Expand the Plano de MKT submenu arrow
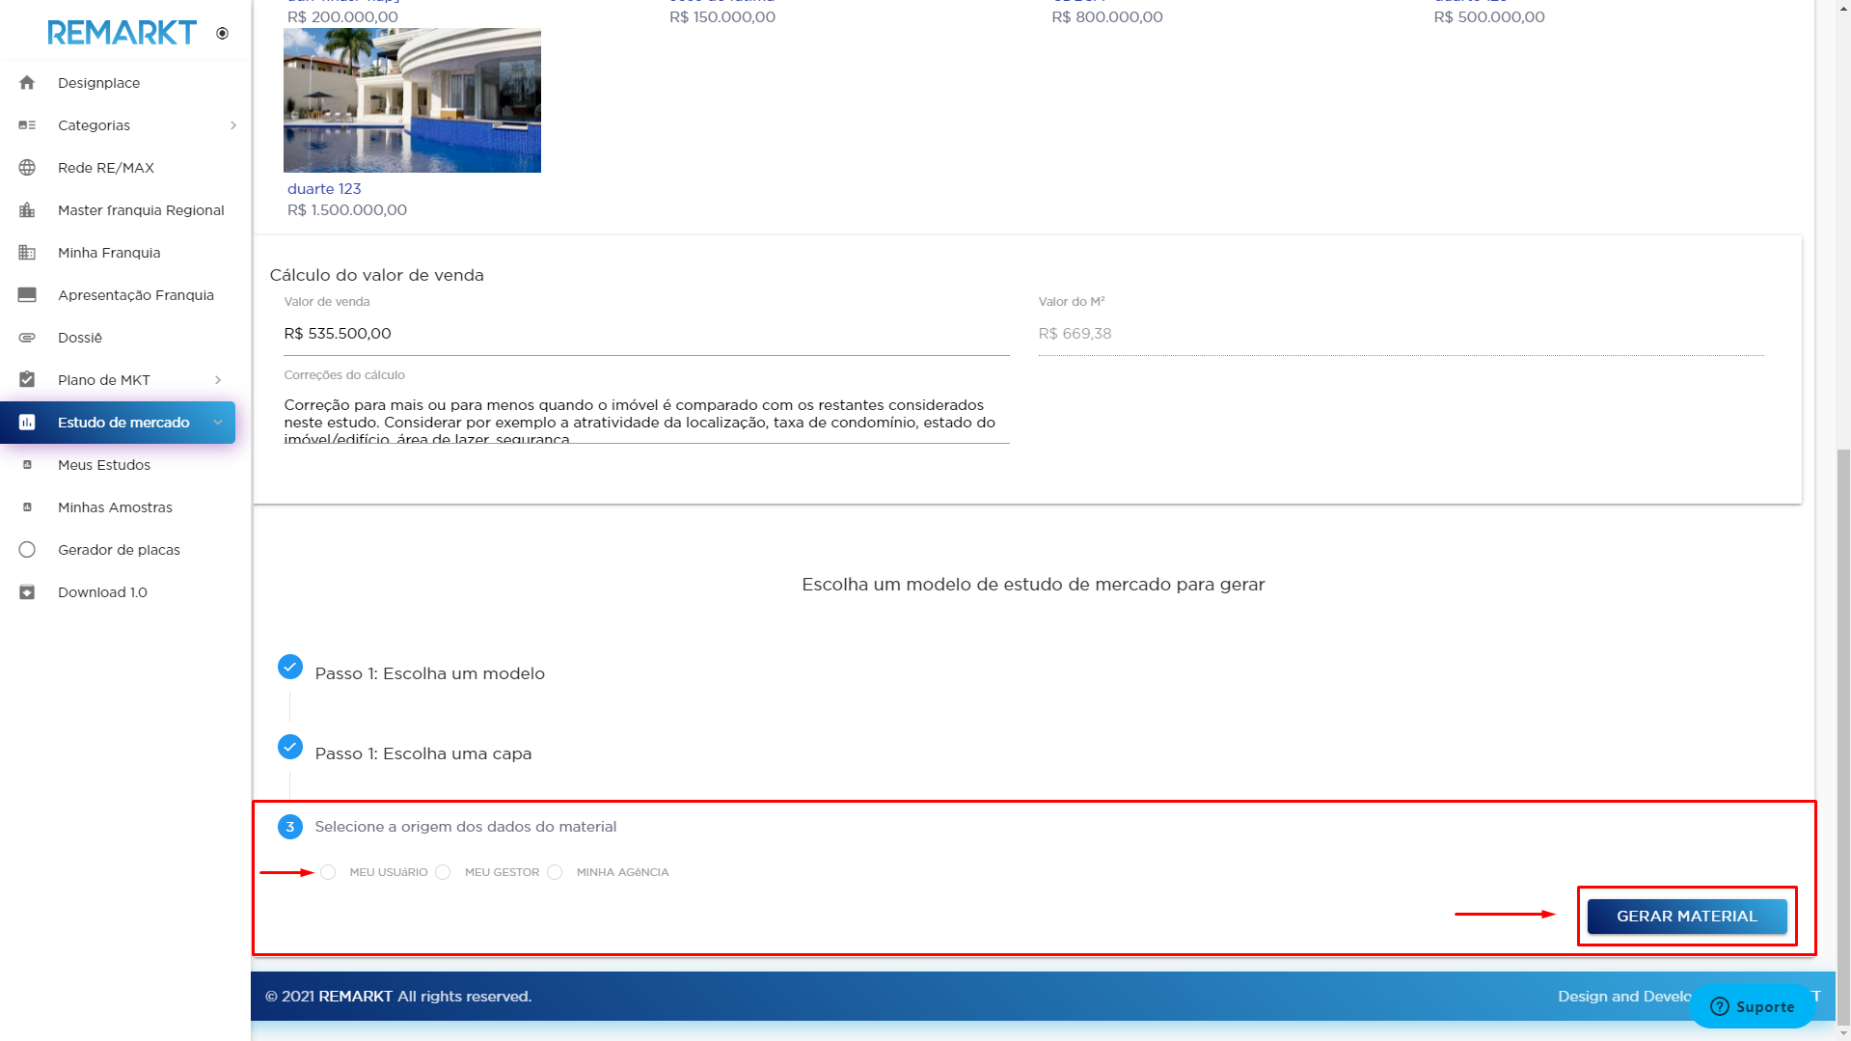The height and width of the screenshot is (1041, 1851). pos(218,380)
